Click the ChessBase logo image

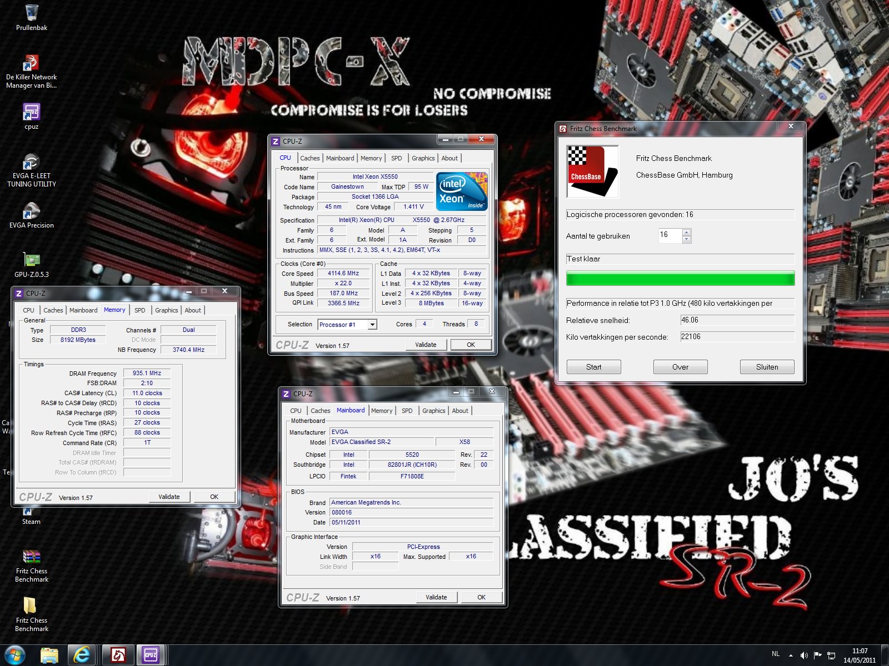click(592, 171)
